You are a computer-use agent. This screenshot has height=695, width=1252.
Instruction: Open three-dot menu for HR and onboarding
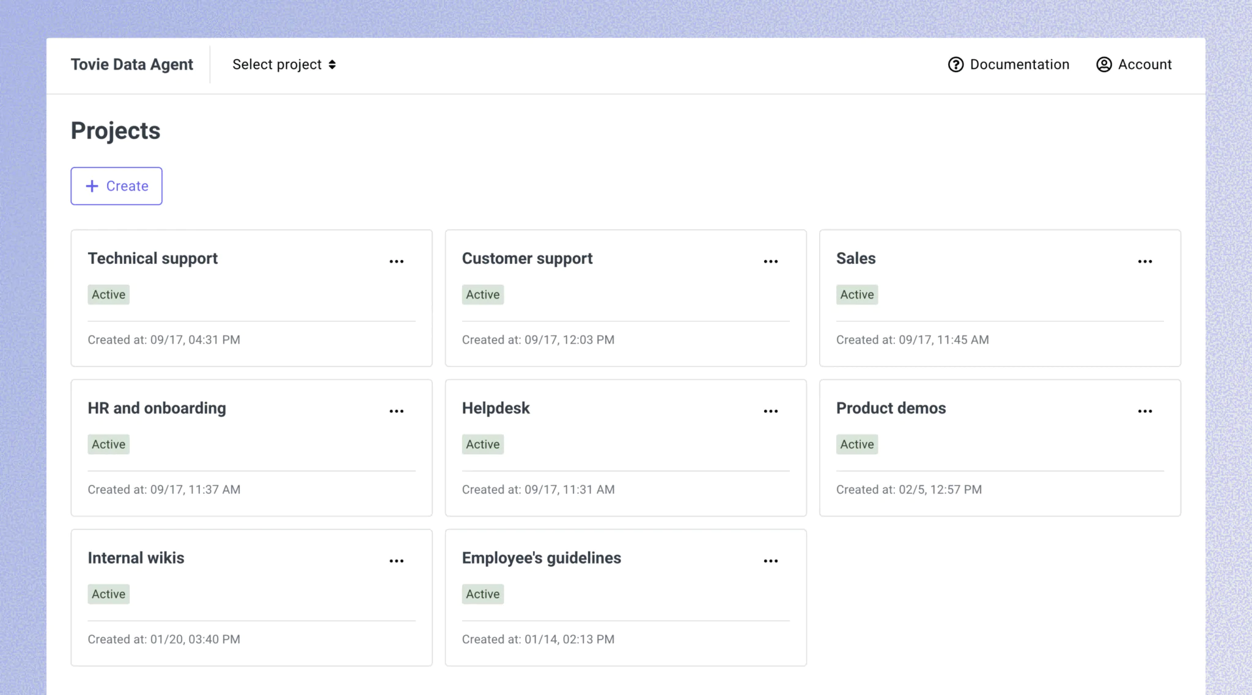(396, 411)
